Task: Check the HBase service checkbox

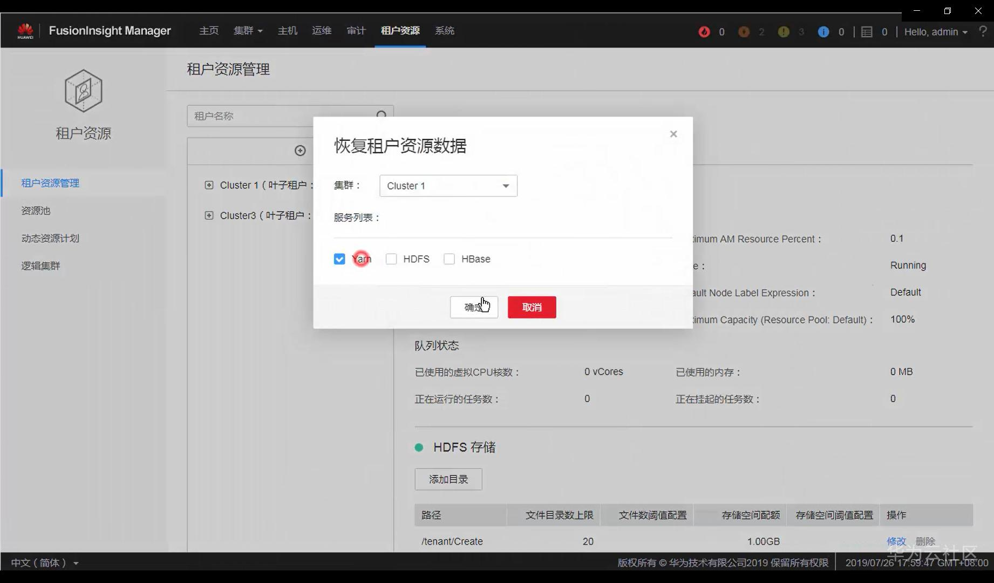Action: point(449,259)
